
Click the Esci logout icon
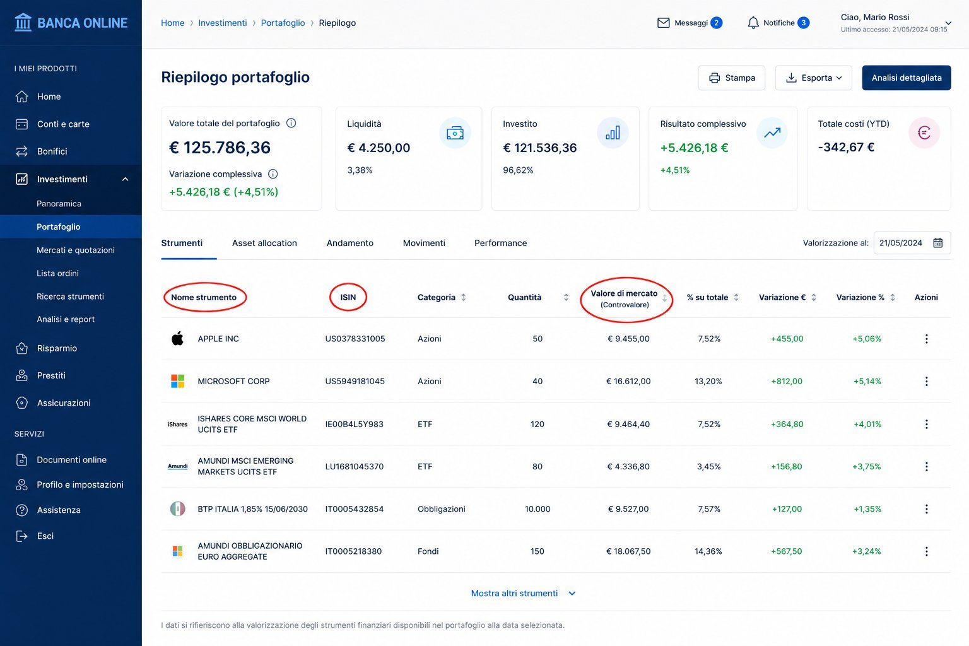pyautogui.click(x=21, y=536)
